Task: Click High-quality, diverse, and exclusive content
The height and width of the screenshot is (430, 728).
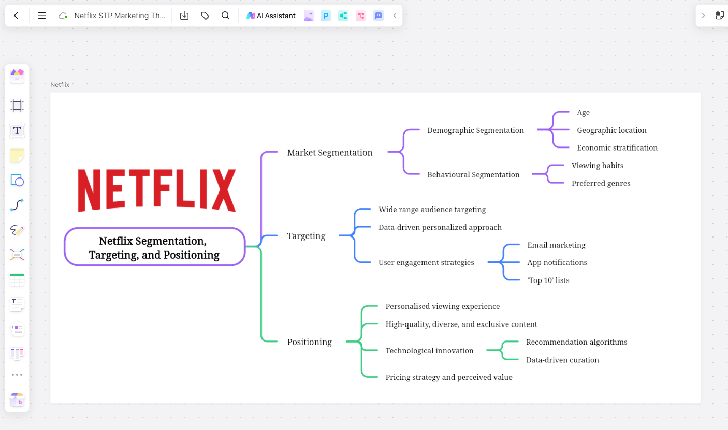Action: point(461,324)
